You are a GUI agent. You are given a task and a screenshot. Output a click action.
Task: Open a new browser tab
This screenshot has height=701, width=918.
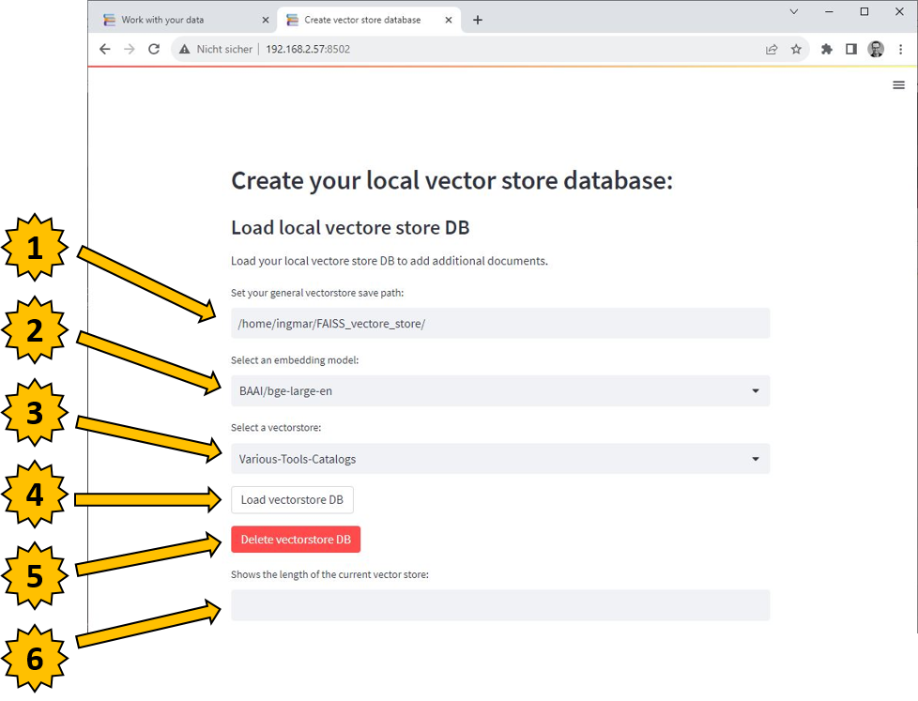click(478, 20)
